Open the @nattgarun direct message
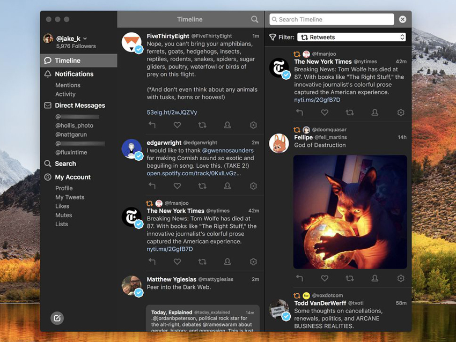Viewport: 456px width, 342px height. (71, 135)
